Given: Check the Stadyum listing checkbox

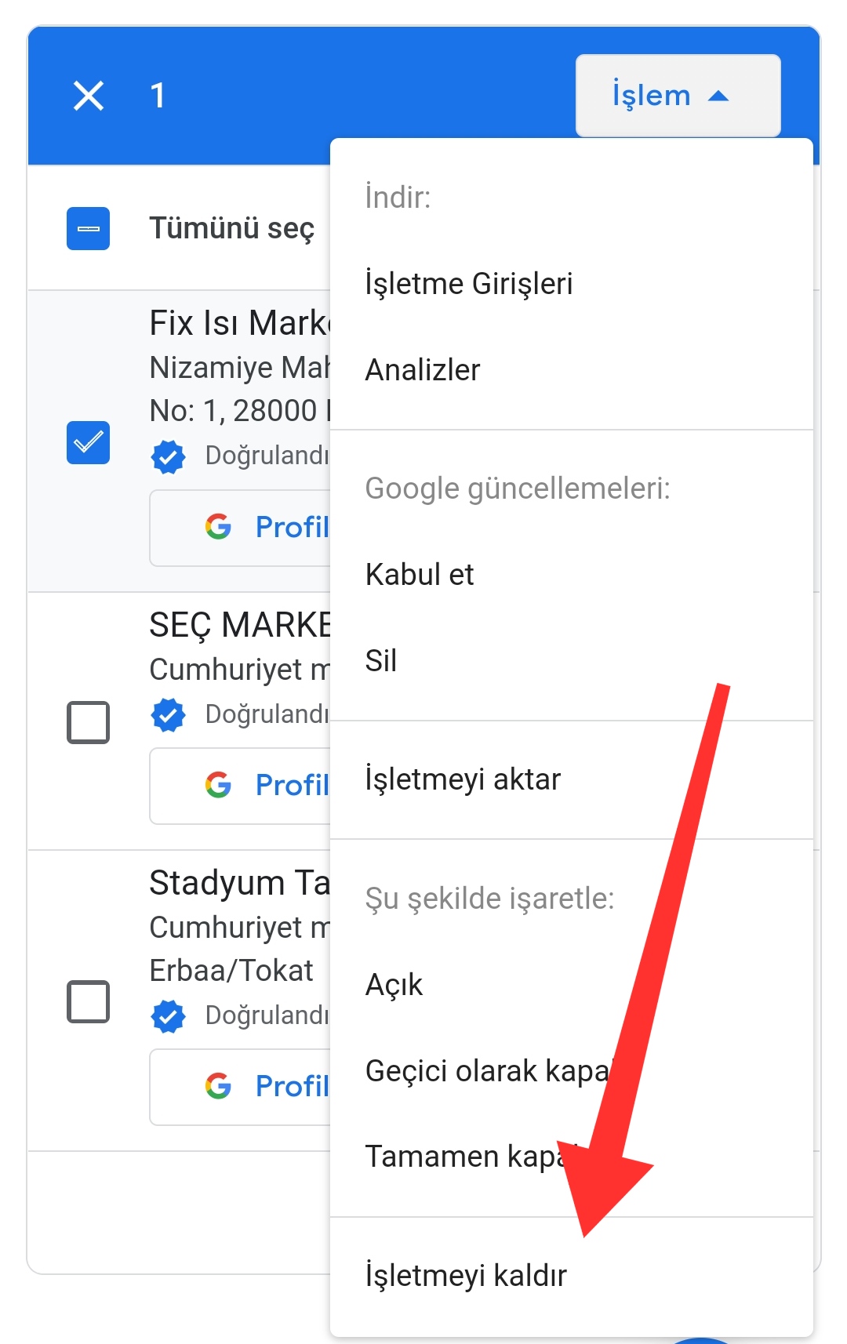Looking at the screenshot, I should point(88,1001).
